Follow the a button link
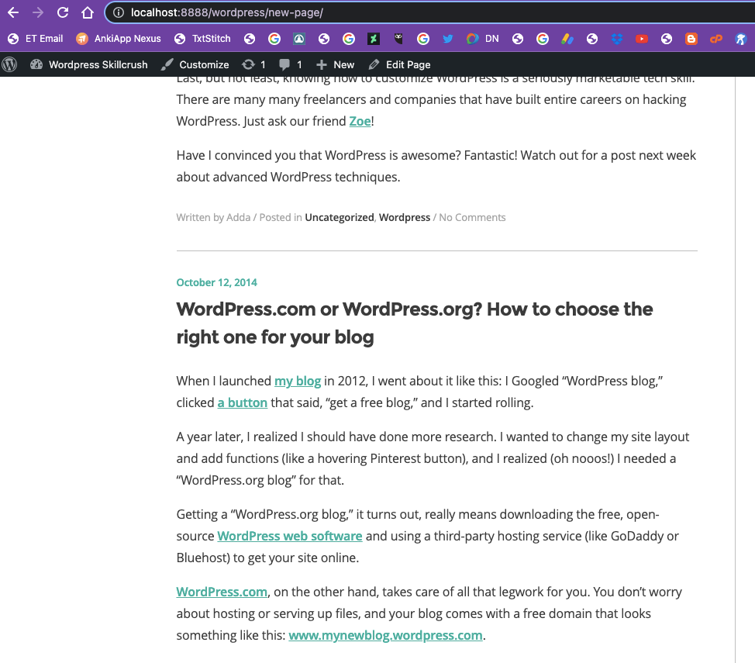Viewport: 755px width, 663px height. click(x=242, y=402)
